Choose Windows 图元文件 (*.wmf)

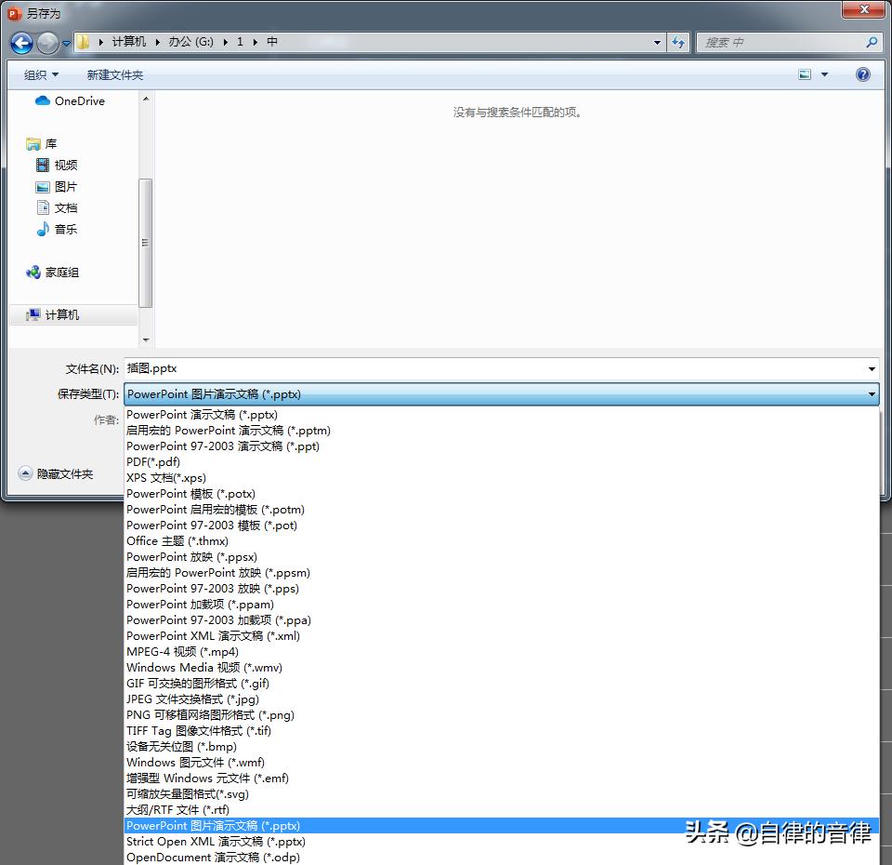[501, 763]
